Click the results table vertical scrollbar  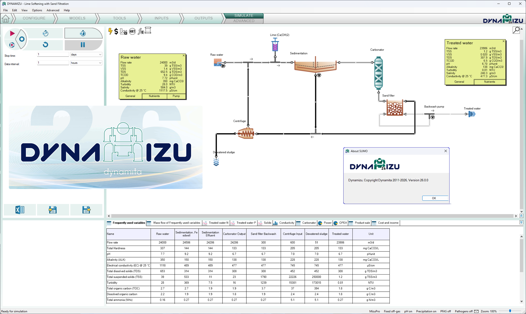click(522, 269)
